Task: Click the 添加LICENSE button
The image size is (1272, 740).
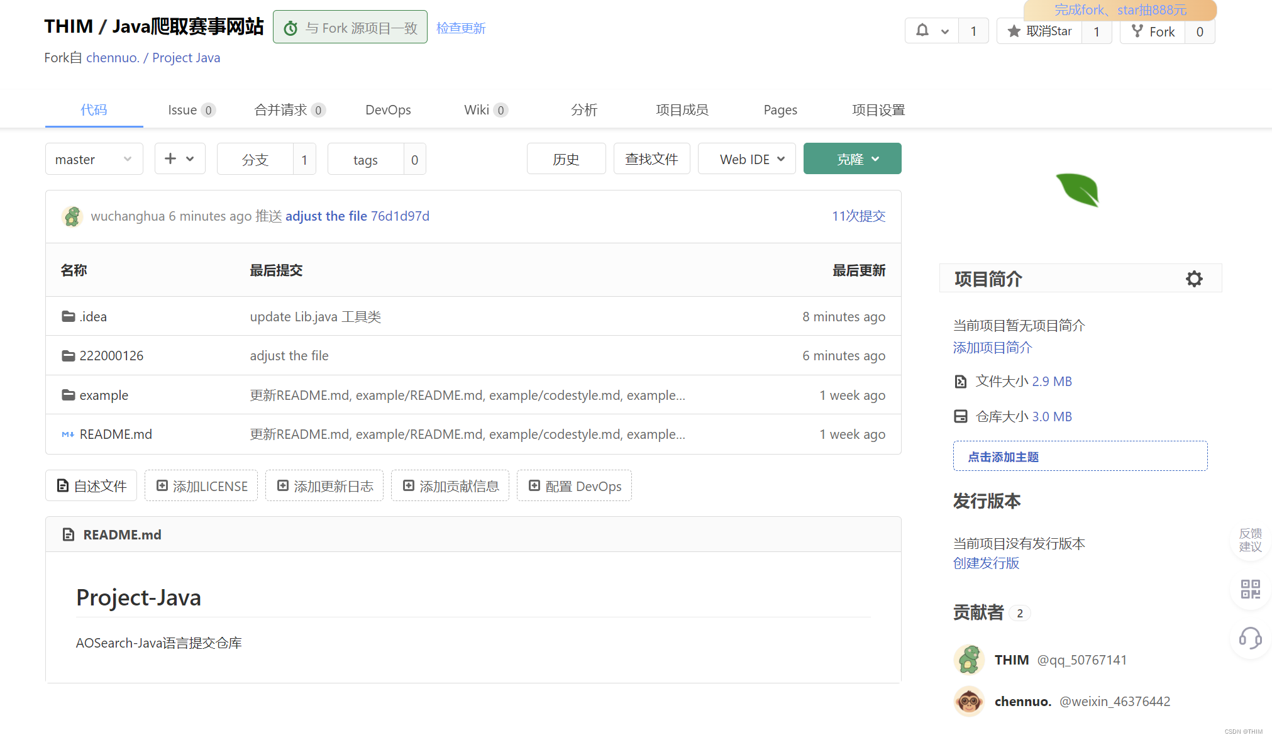Action: 201,486
